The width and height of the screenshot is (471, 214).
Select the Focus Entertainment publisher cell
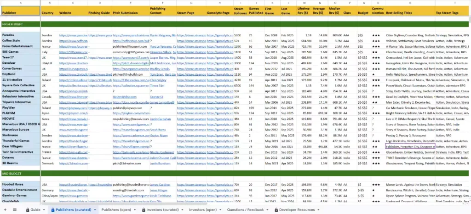[20, 46]
